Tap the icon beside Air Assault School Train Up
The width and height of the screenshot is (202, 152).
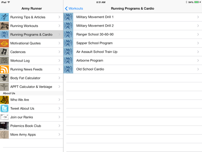(68, 52)
